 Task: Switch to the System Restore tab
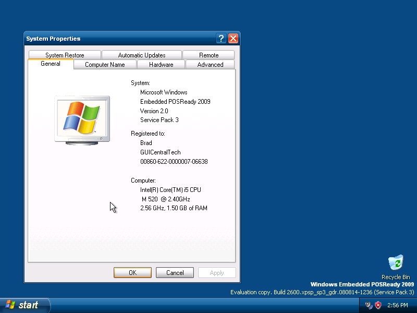point(65,55)
